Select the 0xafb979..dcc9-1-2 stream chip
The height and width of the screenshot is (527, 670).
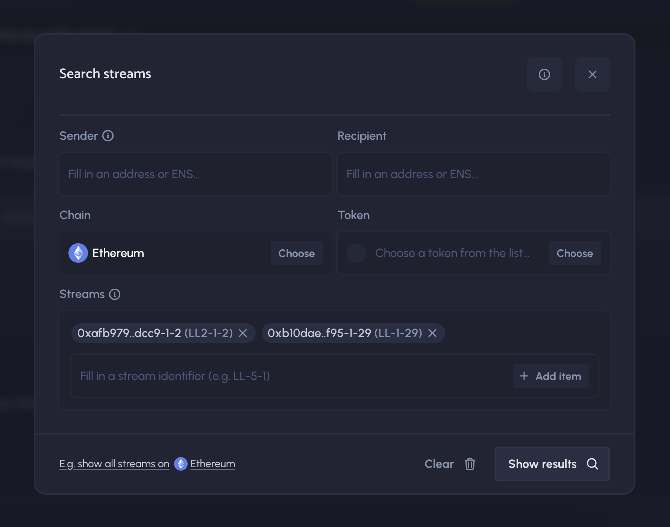coord(155,333)
